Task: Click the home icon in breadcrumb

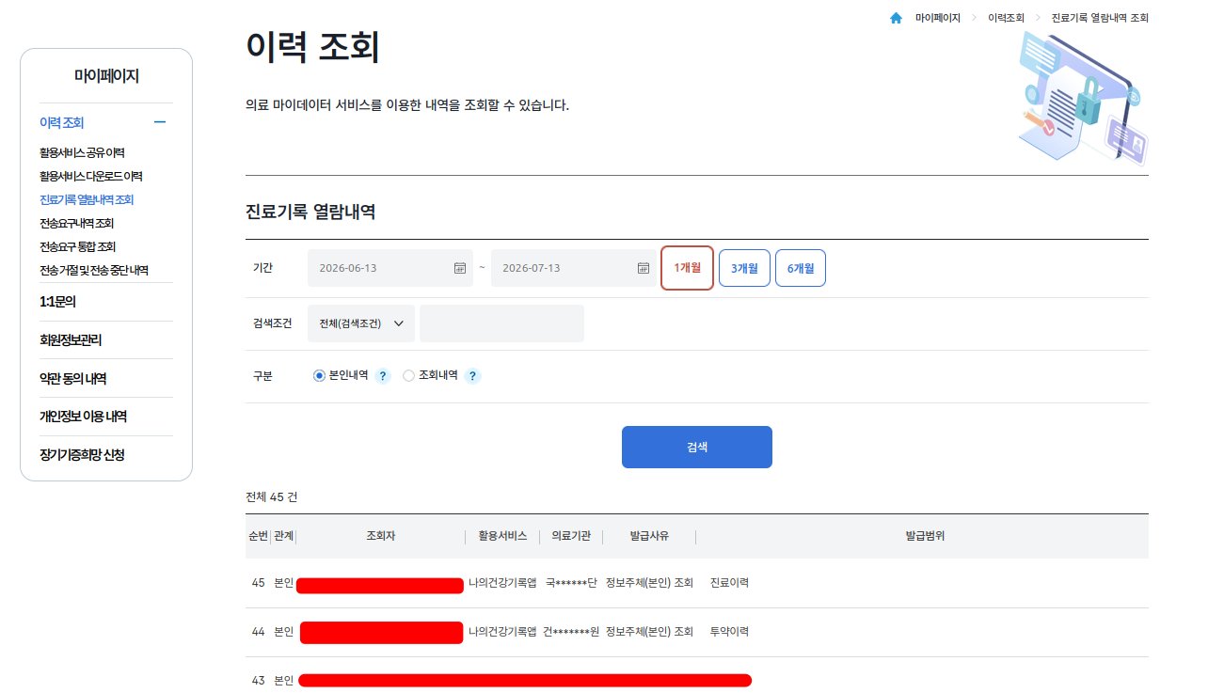Action: point(896,18)
